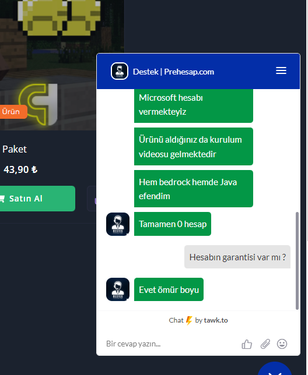This screenshot has width=308, height=375.
Task: Click the 'Satın Al' purchase button
Action: [x=37, y=199]
